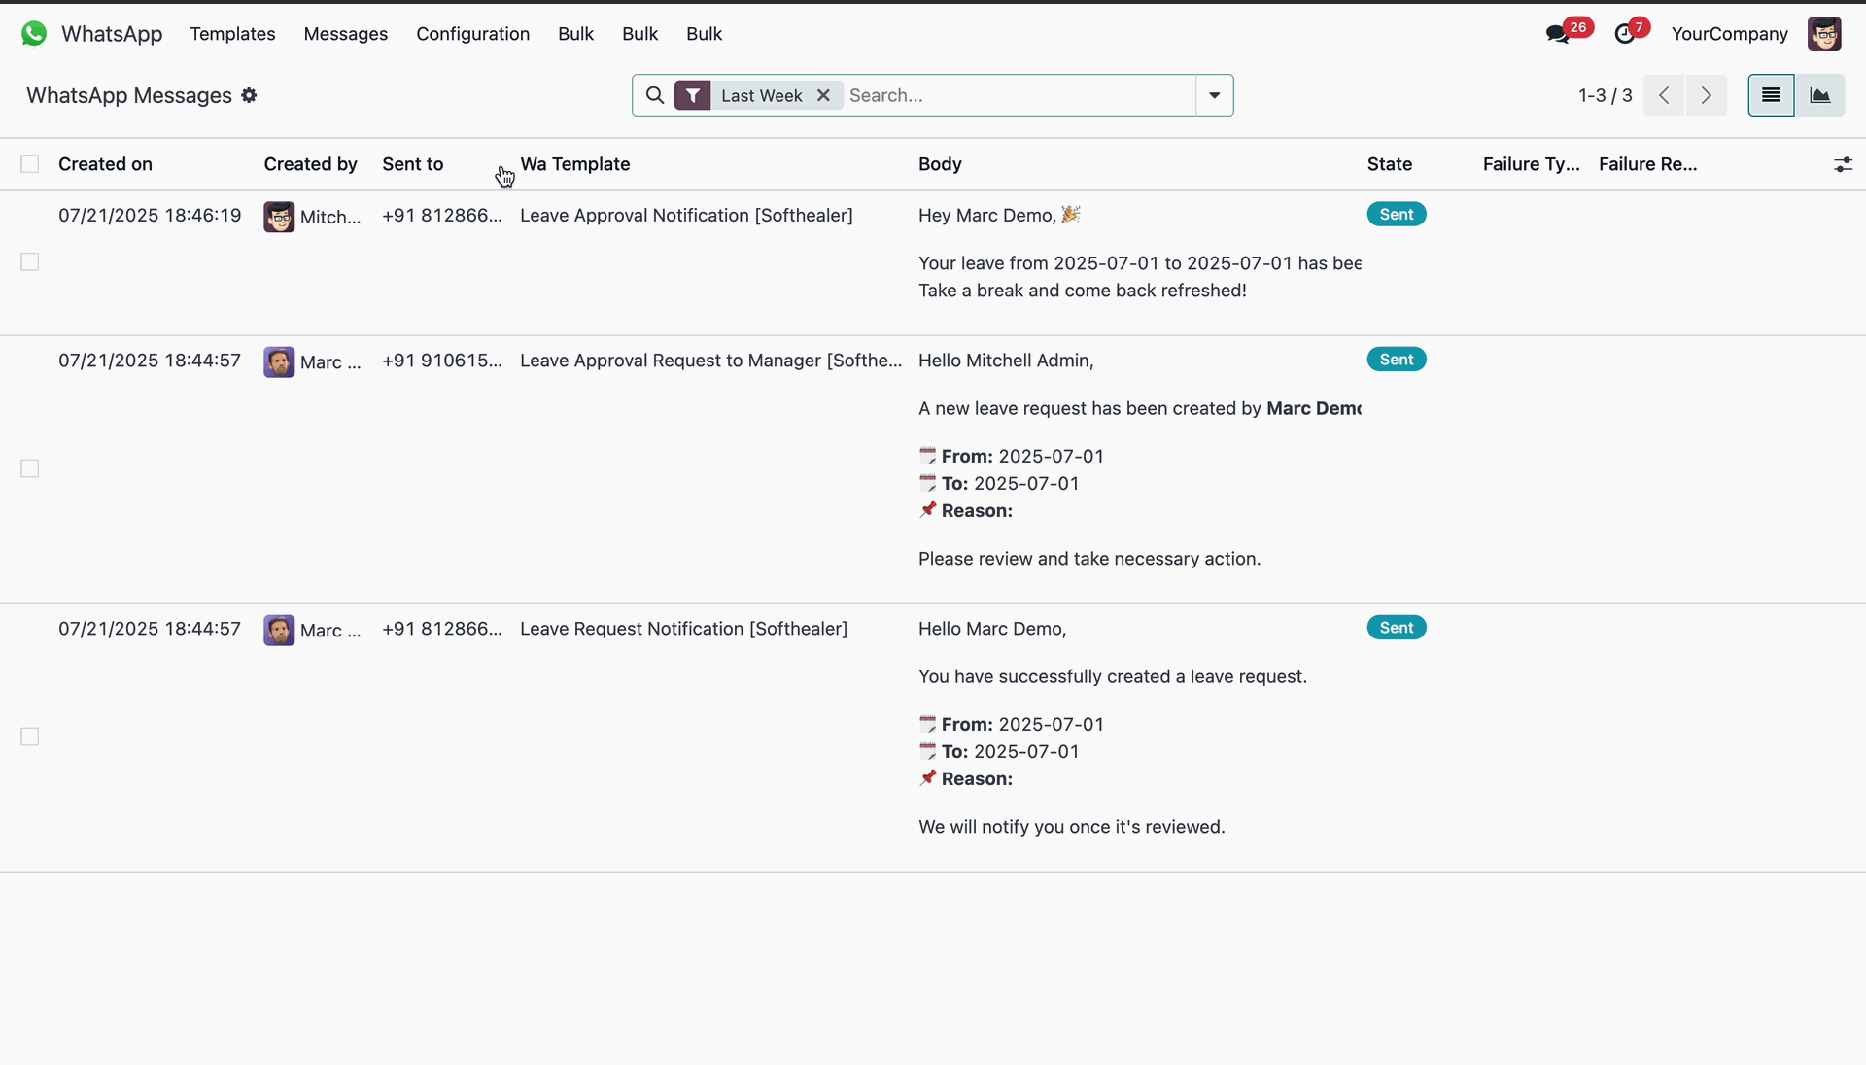The width and height of the screenshot is (1866, 1065).
Task: Open the Messages menu
Action: pyautogui.click(x=345, y=34)
